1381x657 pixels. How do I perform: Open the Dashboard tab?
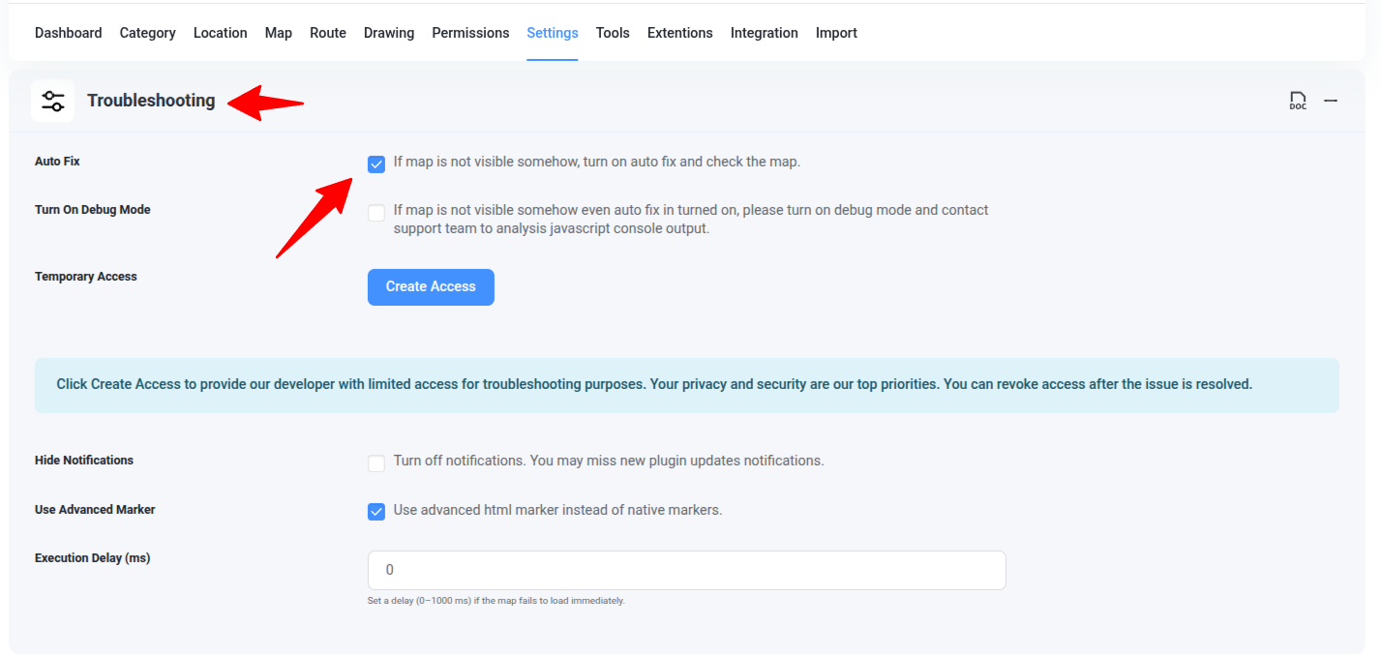tap(68, 33)
